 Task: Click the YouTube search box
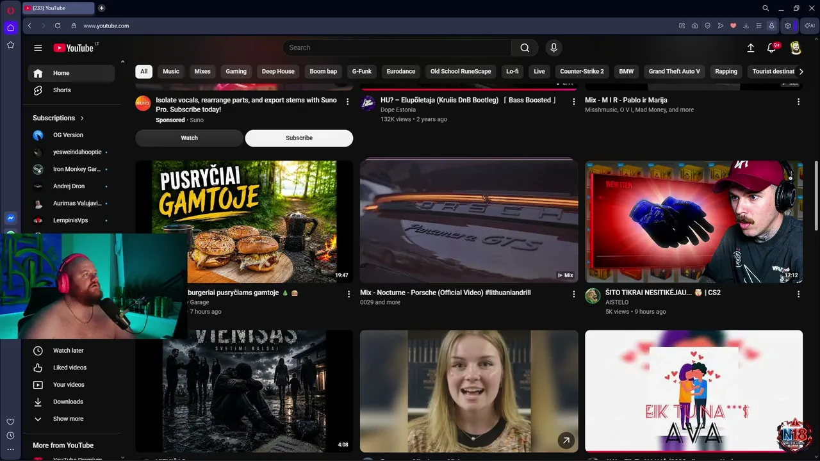click(x=397, y=47)
